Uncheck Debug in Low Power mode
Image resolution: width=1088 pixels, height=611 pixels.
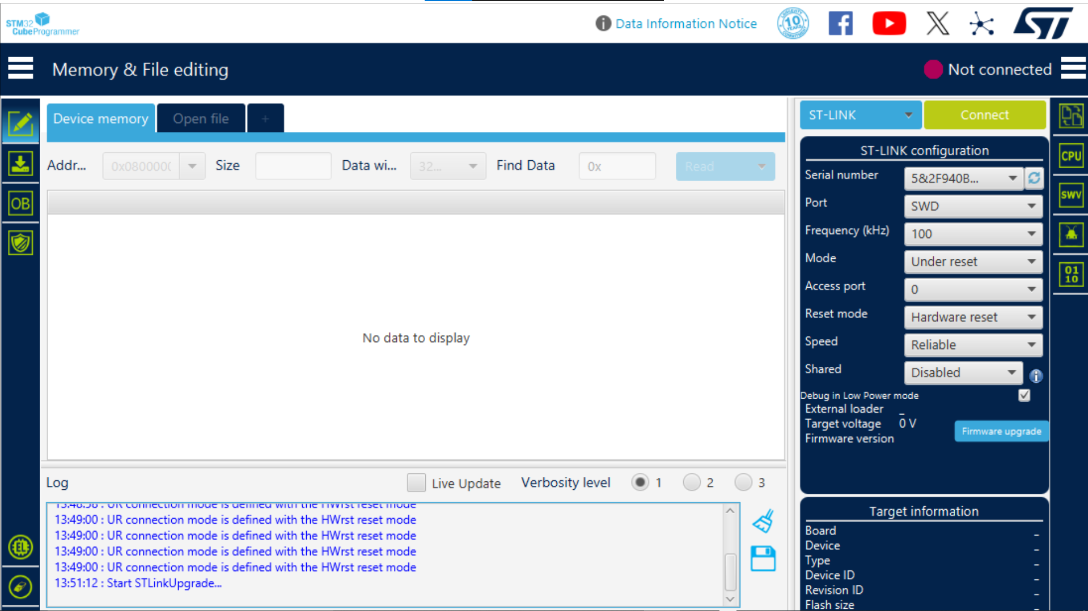click(1024, 396)
